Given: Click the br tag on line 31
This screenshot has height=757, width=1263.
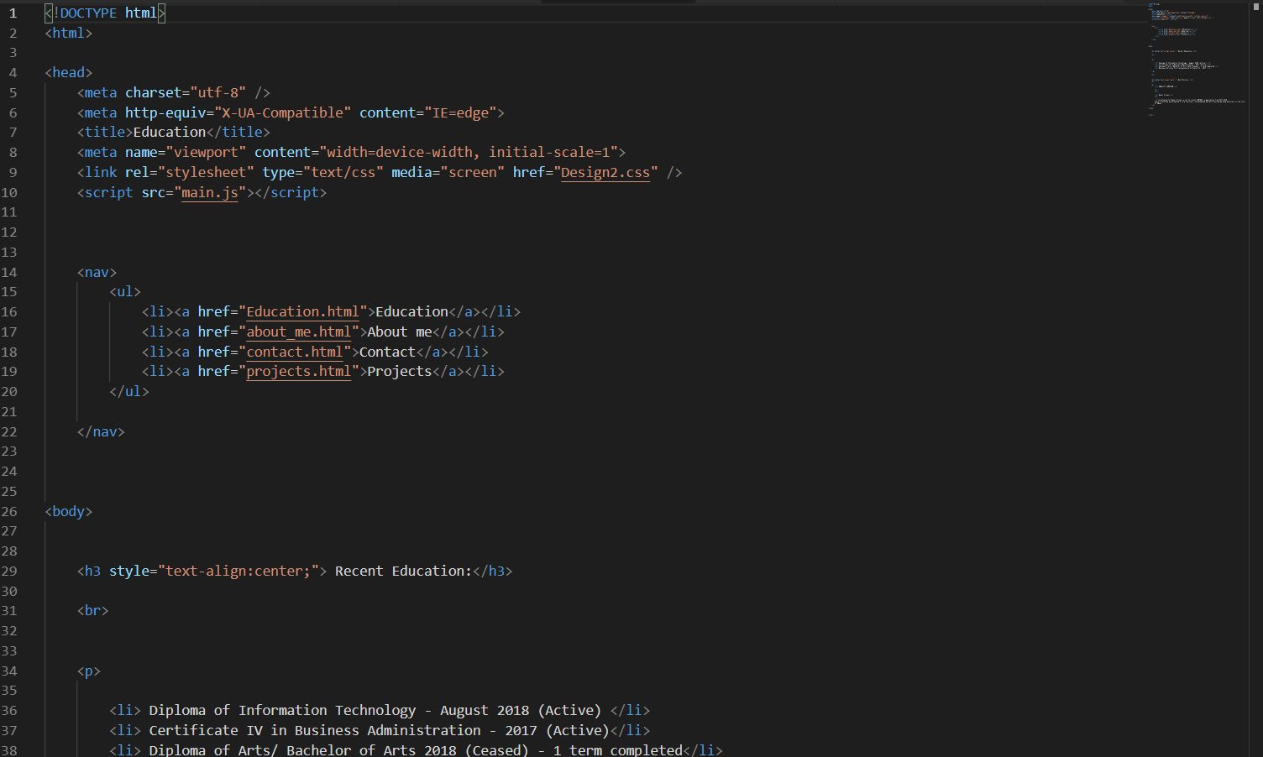Looking at the screenshot, I should [93, 611].
